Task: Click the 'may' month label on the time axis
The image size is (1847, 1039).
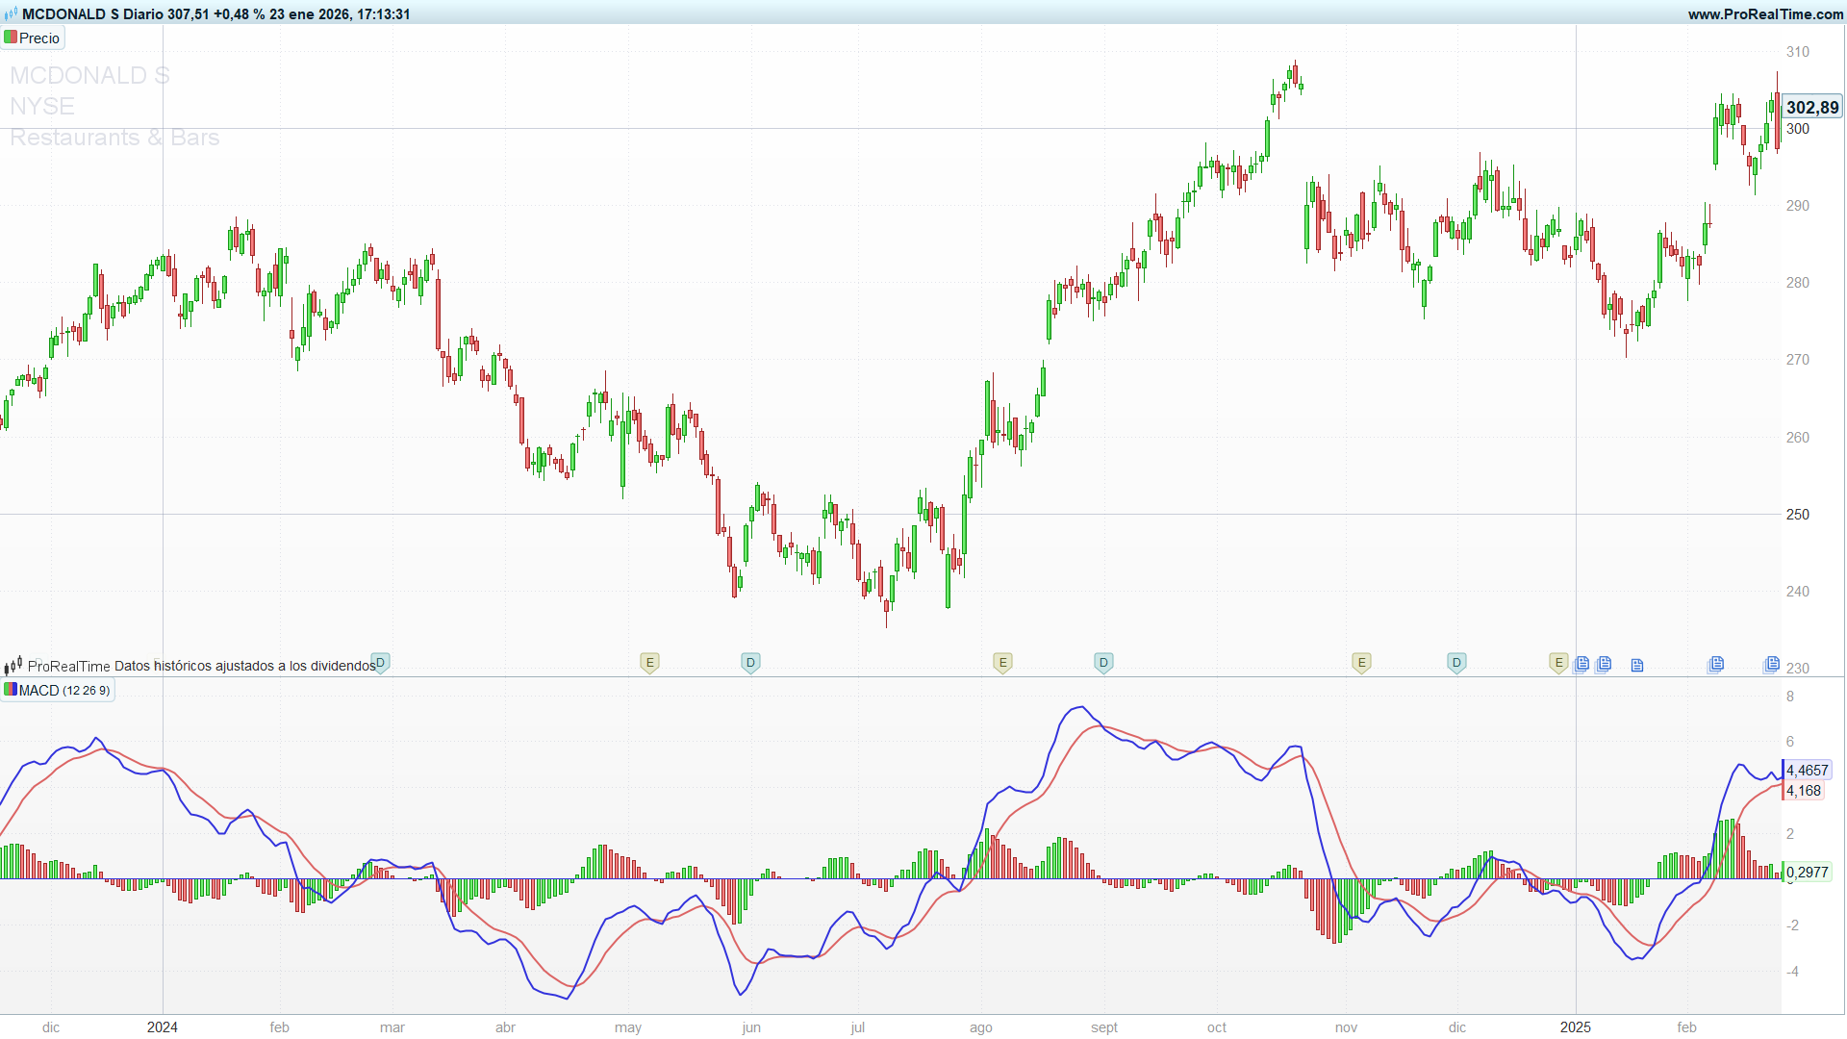Action: (x=628, y=1027)
